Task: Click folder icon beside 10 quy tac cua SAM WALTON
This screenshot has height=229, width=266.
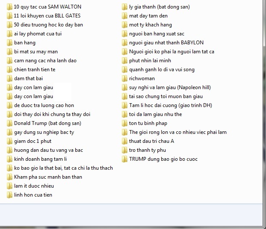Action: coord(9,7)
